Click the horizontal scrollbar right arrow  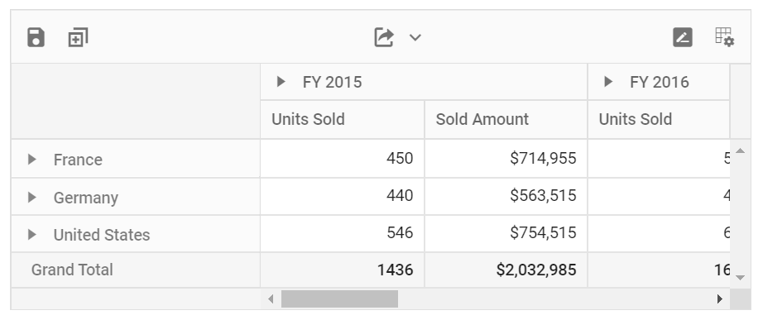720,299
